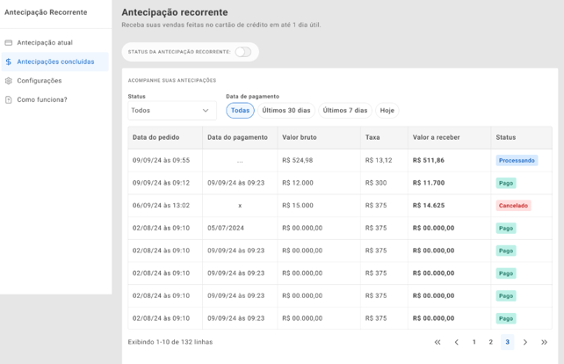Image resolution: width=564 pixels, height=364 pixels.
Task: Jump to last page with double-right arrow
Action: (x=544, y=342)
